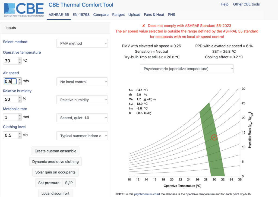Increase operative temperature with up stepper arrow
Viewport: 278px width, 197px height.
[20, 59]
